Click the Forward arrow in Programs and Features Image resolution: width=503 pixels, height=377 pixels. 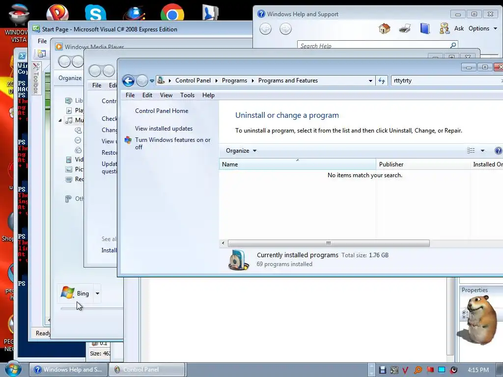(x=142, y=81)
